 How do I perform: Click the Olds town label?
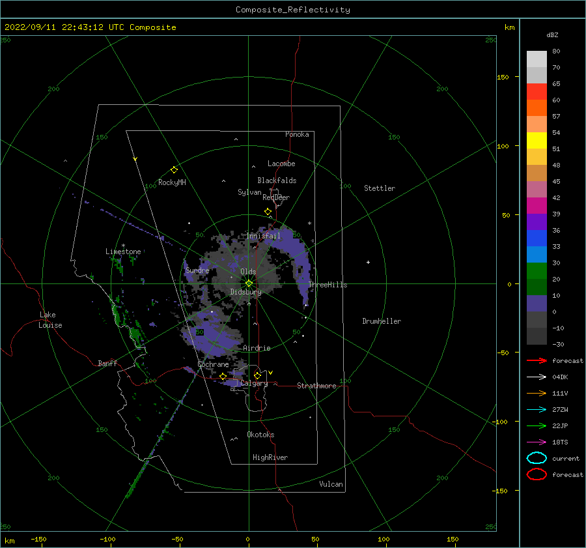[248, 272]
